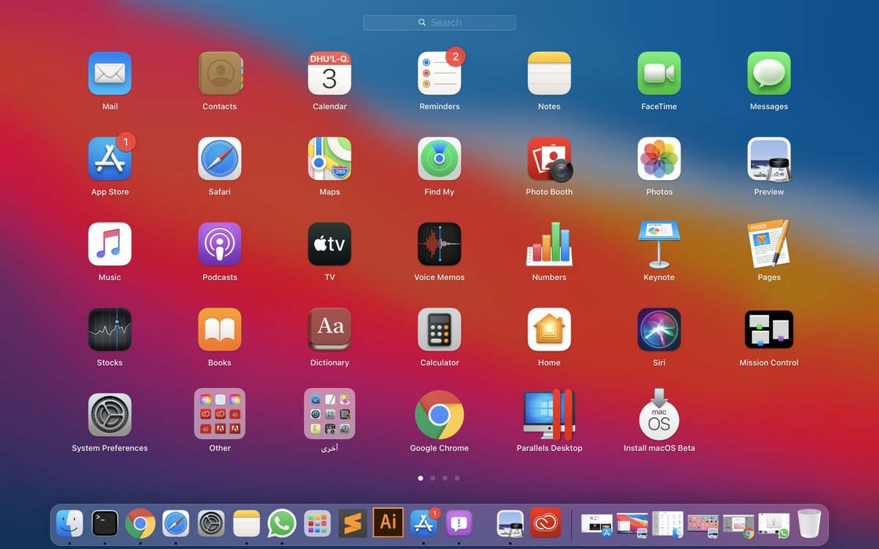Open the Maps app
This screenshot has width=879, height=549.
click(330, 159)
